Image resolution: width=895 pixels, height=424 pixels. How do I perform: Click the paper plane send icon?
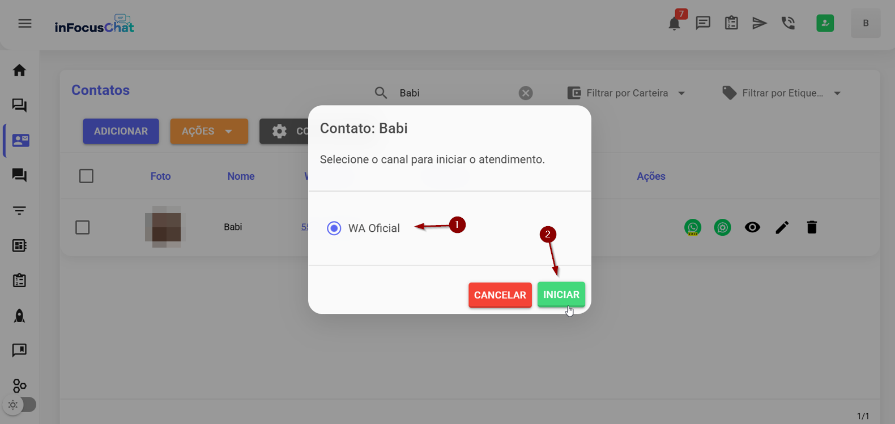(759, 23)
